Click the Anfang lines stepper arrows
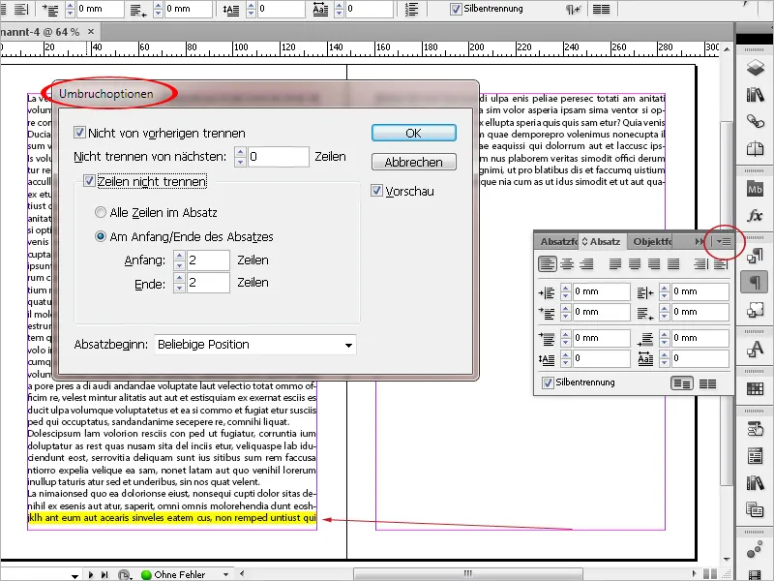The width and height of the screenshot is (774, 581). [180, 260]
